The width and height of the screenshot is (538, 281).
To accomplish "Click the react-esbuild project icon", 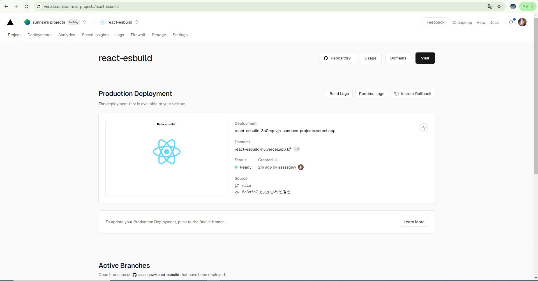I will (102, 22).
